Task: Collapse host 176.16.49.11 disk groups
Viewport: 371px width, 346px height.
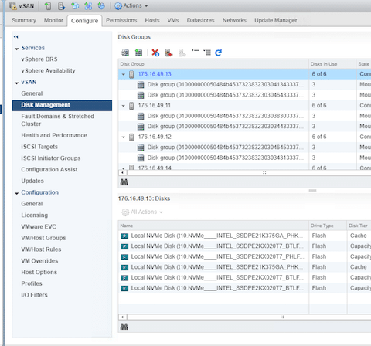Action: (124, 106)
